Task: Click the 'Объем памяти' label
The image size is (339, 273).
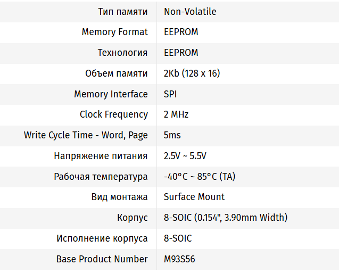Action: point(117,73)
